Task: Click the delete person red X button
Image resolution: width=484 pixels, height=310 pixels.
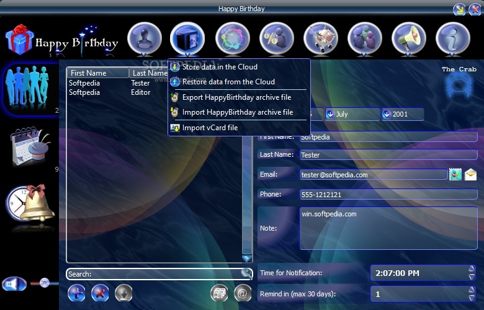Action: [100, 293]
